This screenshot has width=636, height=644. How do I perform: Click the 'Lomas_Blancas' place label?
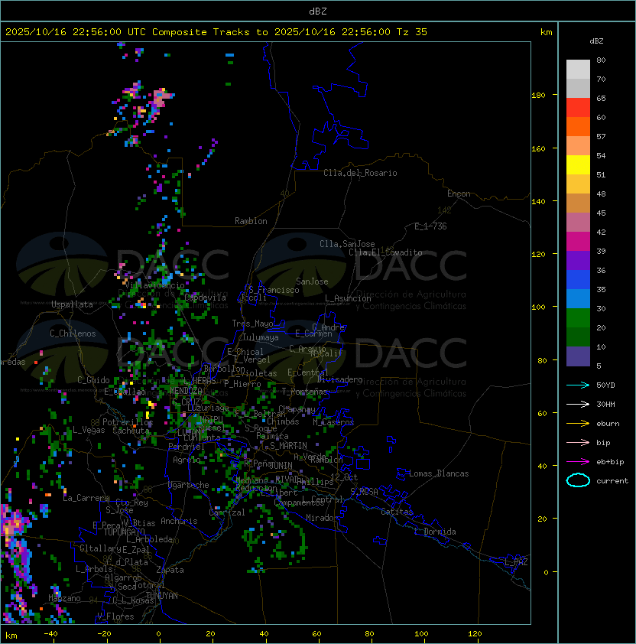[x=439, y=473]
